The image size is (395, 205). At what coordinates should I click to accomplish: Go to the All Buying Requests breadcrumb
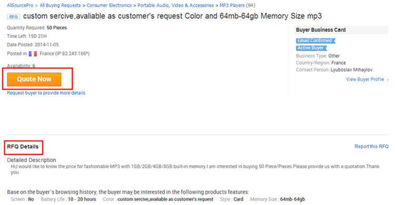tap(60, 5)
